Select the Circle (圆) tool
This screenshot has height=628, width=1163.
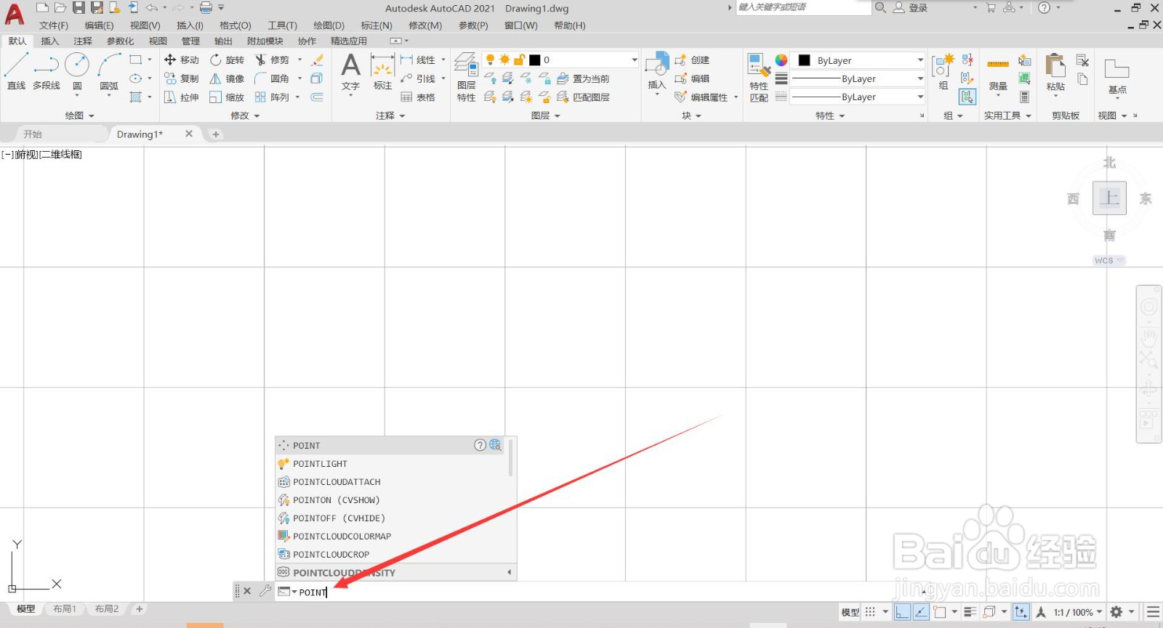pyautogui.click(x=77, y=70)
